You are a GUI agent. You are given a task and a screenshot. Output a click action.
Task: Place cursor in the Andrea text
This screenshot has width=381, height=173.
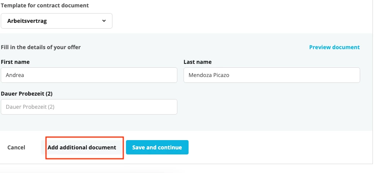click(15, 75)
